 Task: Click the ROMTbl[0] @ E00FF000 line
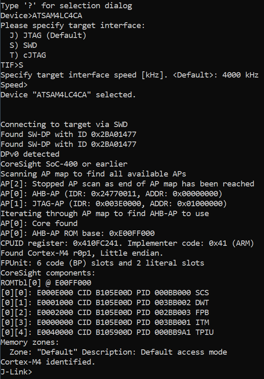[46, 283]
